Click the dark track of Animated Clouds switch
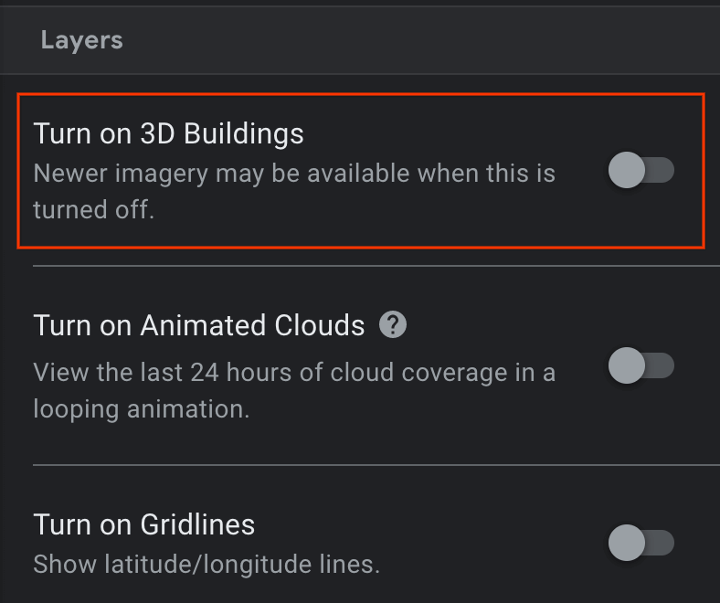720x603 pixels. tap(662, 366)
